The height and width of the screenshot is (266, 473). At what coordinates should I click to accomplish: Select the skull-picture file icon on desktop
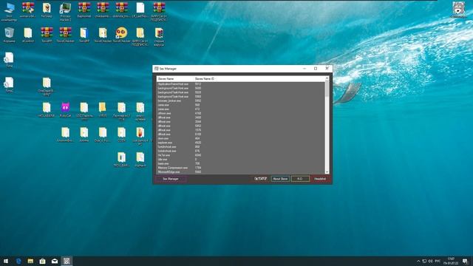47,10
